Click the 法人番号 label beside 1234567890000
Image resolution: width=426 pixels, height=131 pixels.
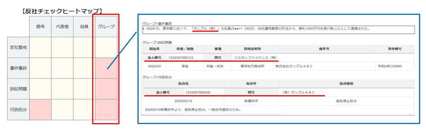[163, 92]
